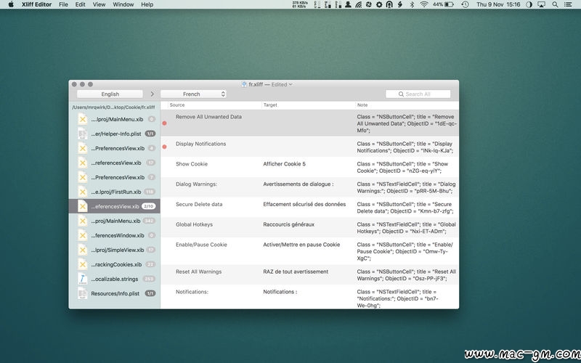Screen dimensions: 581x363
Task: Click the fr.xliff document icon in title bar
Action: (244, 84)
